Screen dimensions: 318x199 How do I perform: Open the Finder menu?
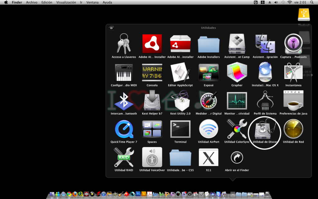(17, 2)
